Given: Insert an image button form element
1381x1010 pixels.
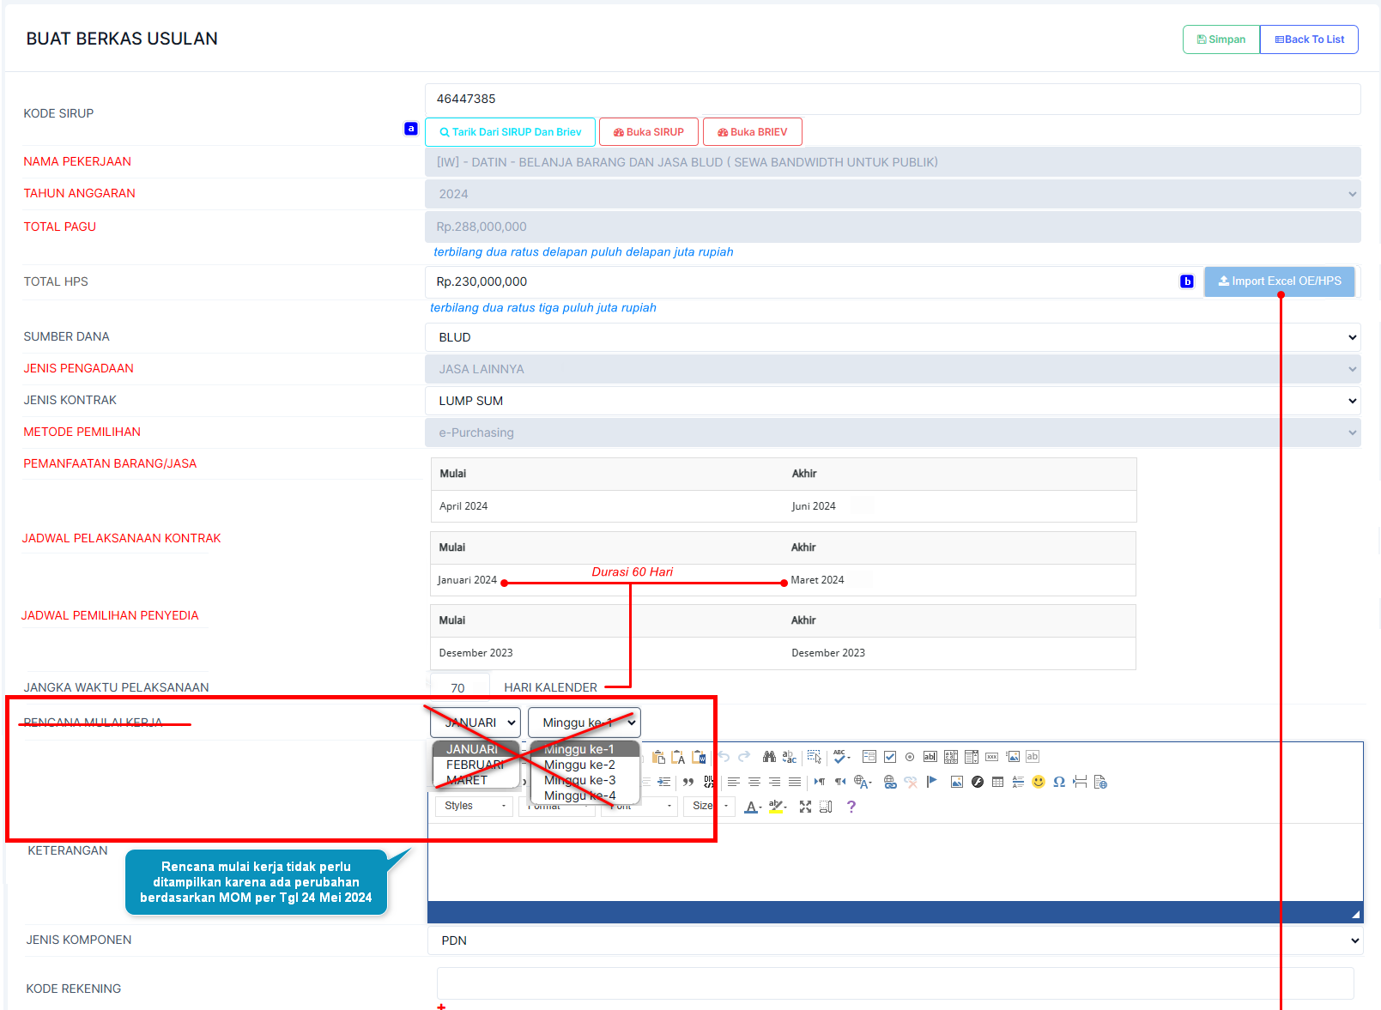Looking at the screenshot, I should (x=1013, y=757).
